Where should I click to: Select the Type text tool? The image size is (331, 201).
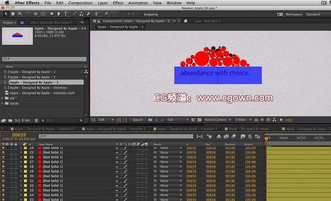(66, 14)
